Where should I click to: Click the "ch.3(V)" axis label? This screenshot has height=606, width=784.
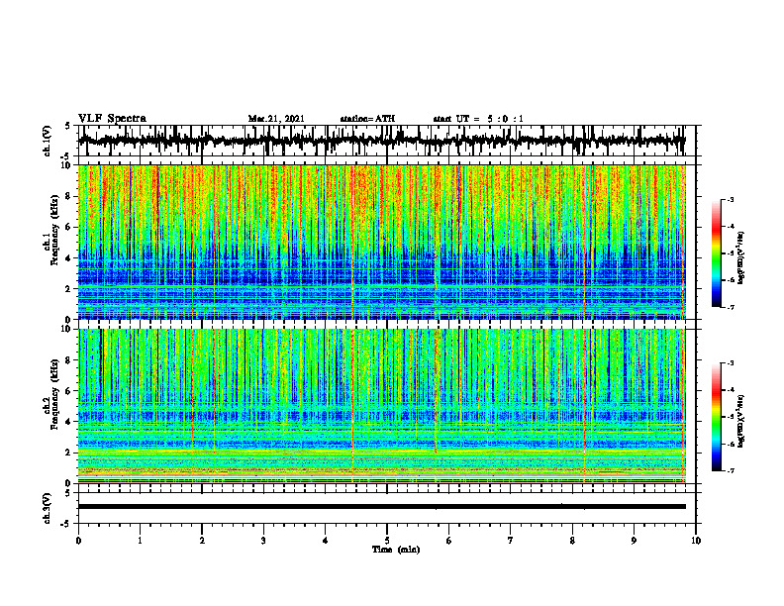click(x=48, y=509)
